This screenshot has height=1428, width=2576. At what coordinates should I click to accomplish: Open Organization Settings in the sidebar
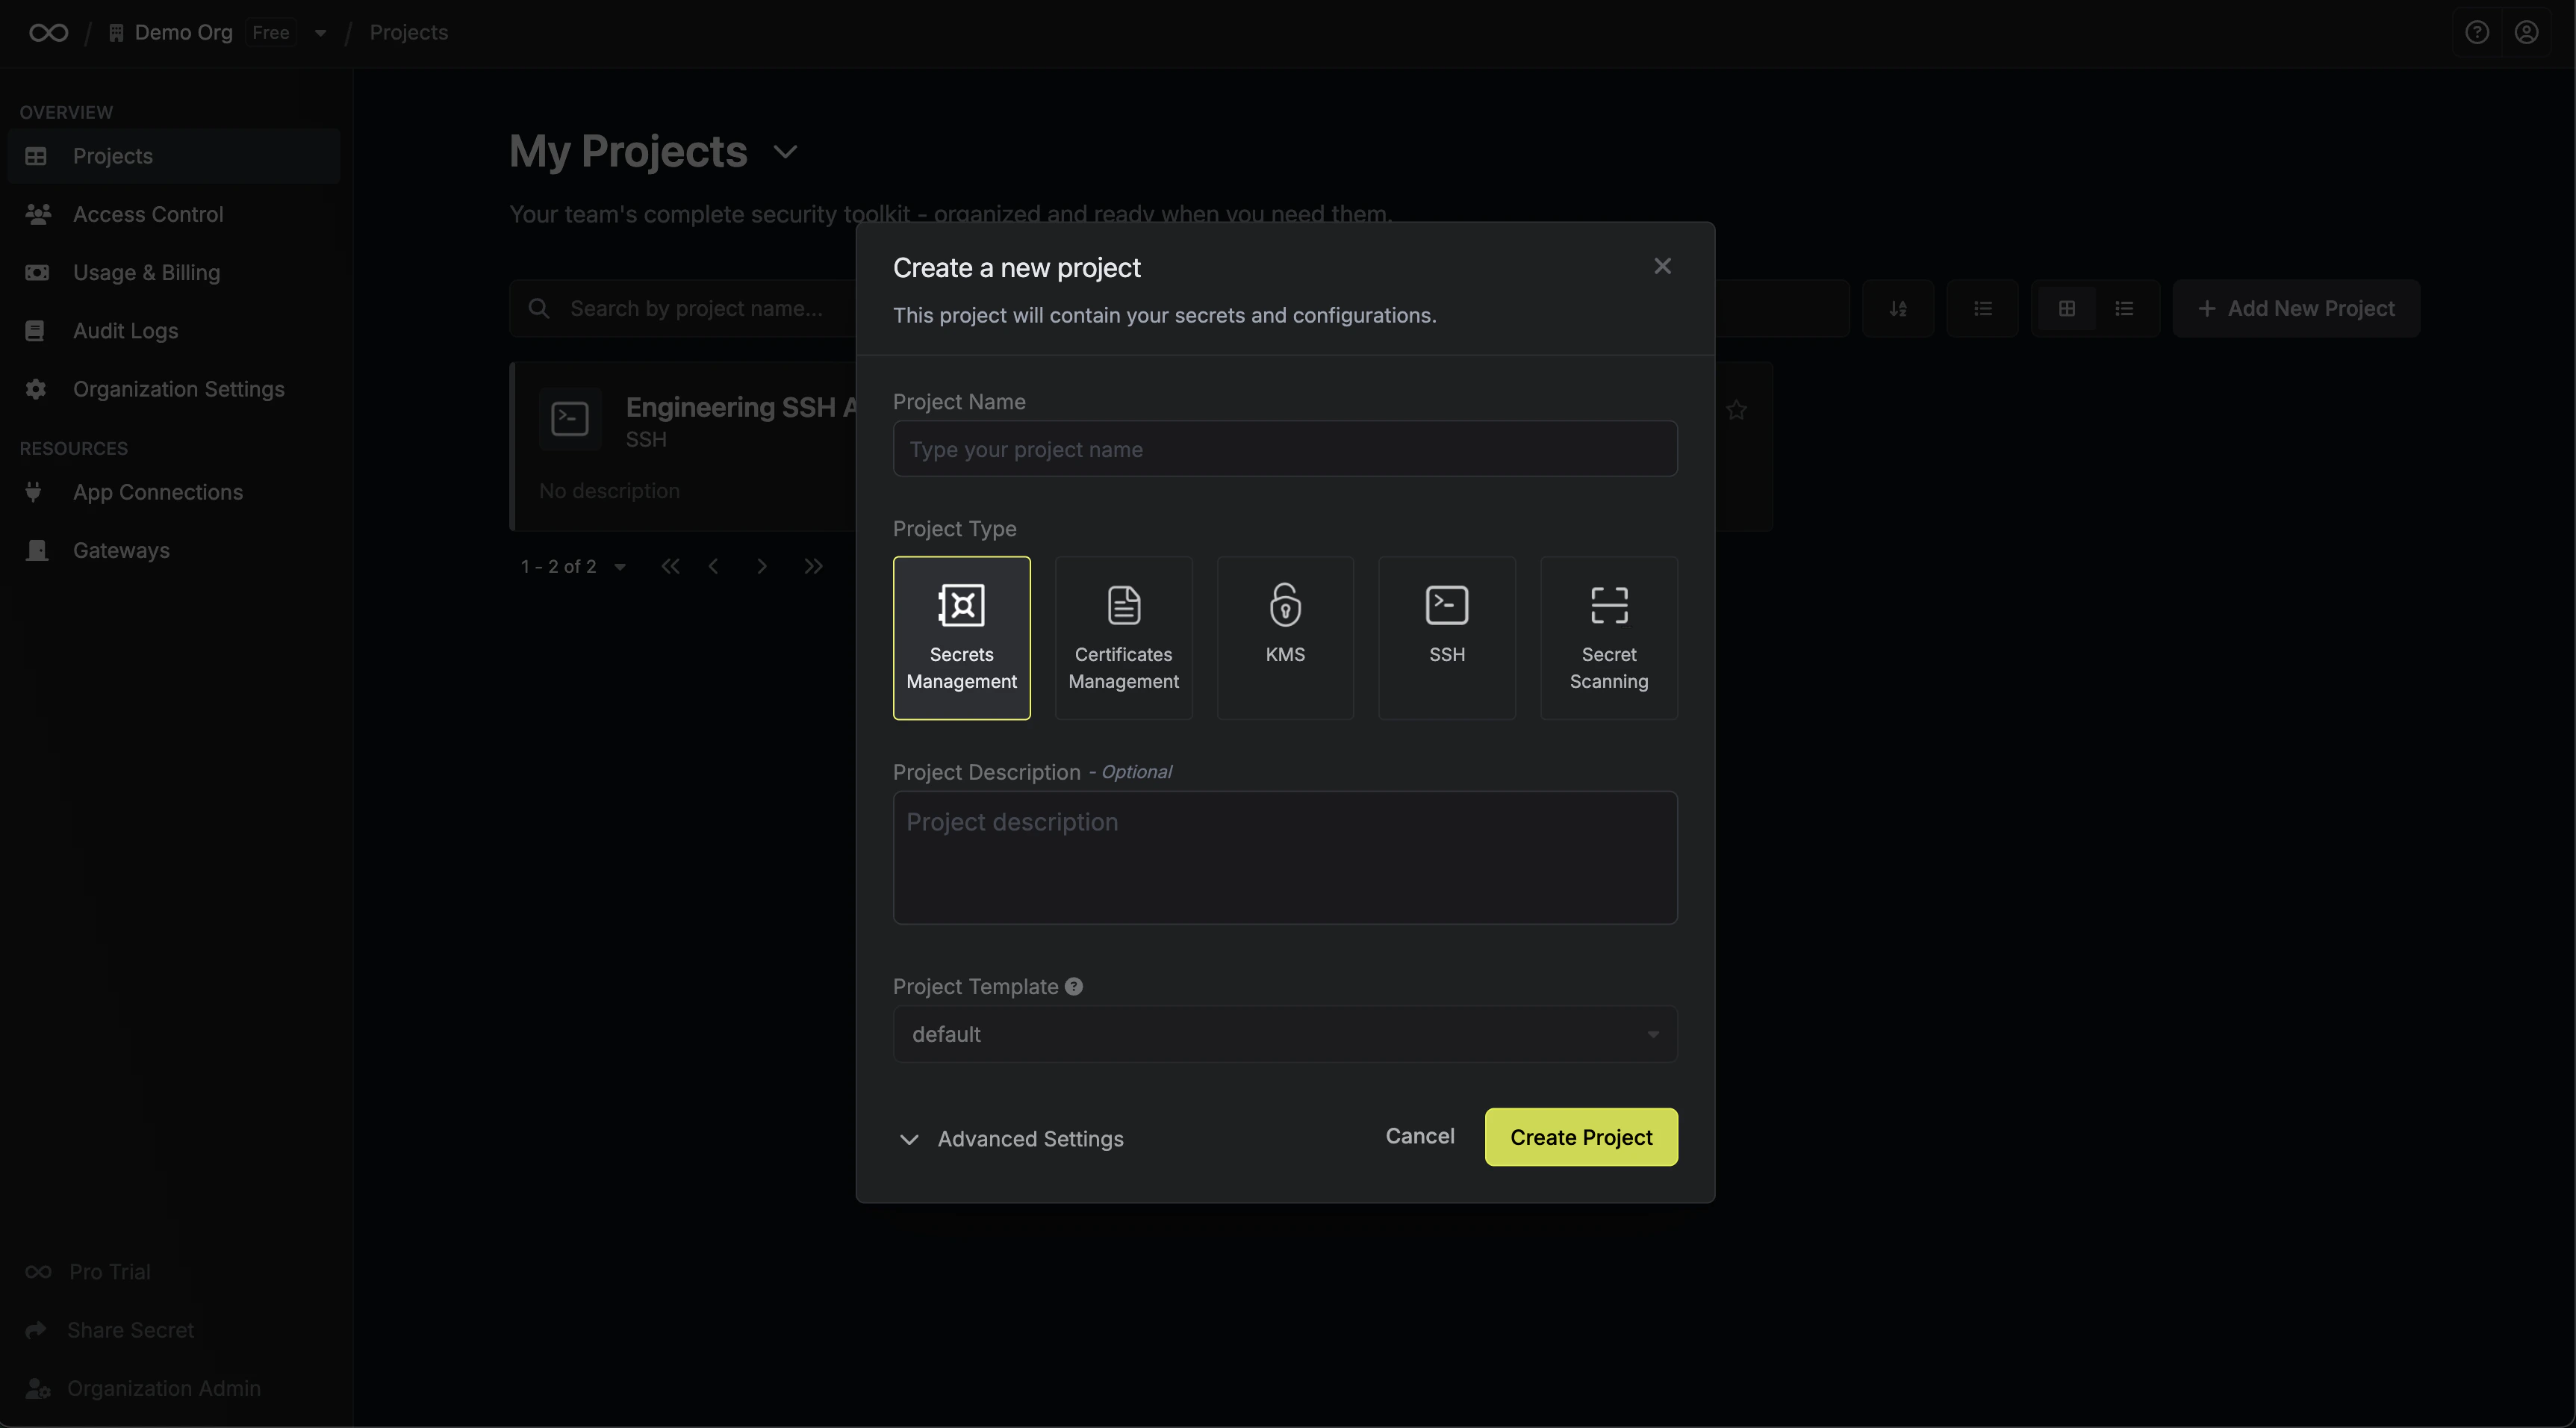point(174,389)
